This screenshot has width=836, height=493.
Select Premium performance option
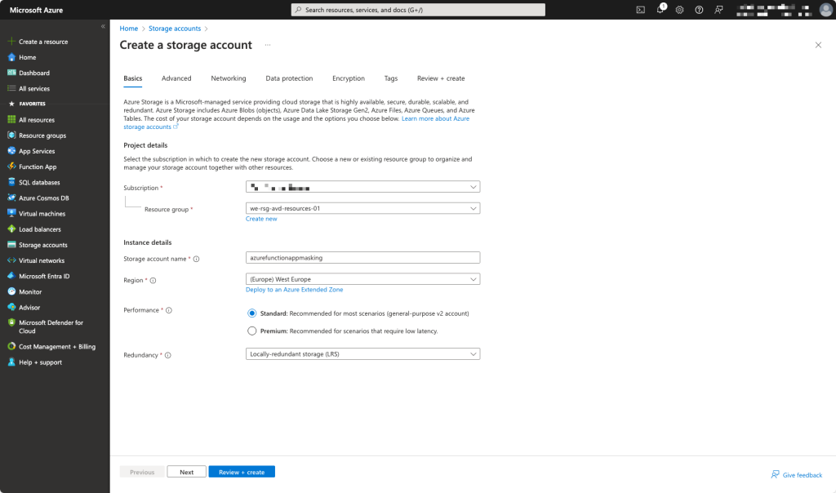(251, 331)
